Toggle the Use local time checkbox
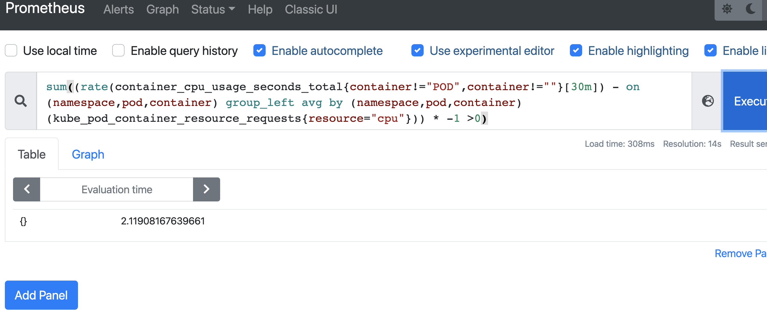The image size is (767, 313). point(11,50)
